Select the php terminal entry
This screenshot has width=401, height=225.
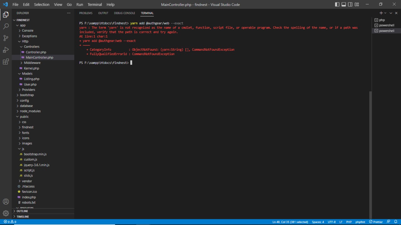pyautogui.click(x=386, y=20)
